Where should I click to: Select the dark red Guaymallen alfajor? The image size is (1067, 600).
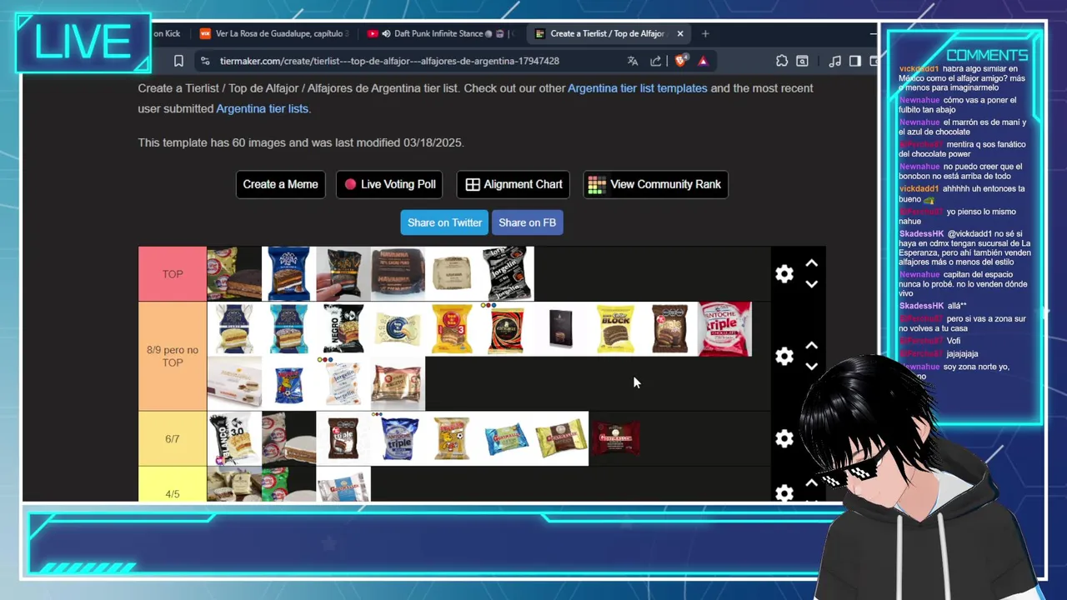coord(616,438)
